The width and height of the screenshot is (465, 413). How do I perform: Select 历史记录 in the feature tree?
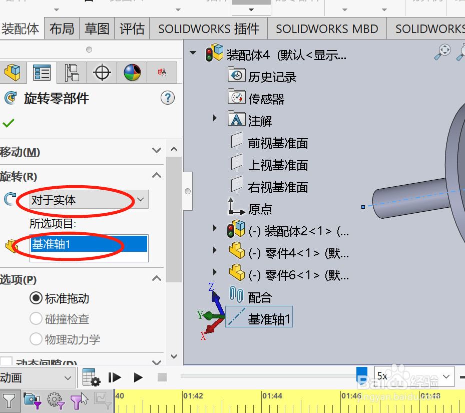tap(272, 77)
